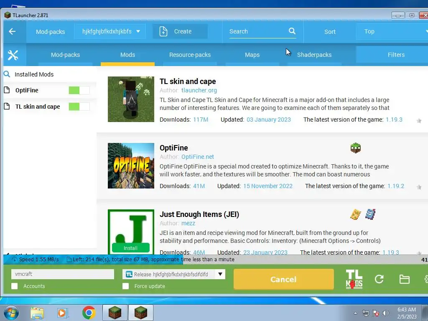Open the OptiFine.net author link
The width and height of the screenshot is (428, 321).
197,157
